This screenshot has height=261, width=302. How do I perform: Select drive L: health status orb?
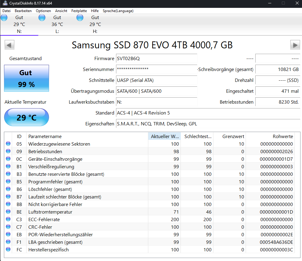pyautogui.click(x=42, y=18)
